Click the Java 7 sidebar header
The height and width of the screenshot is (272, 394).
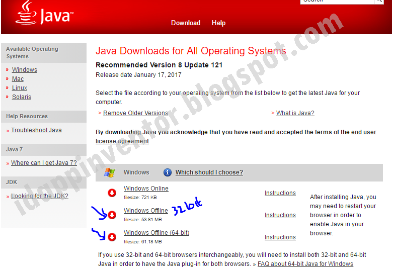(x=44, y=149)
